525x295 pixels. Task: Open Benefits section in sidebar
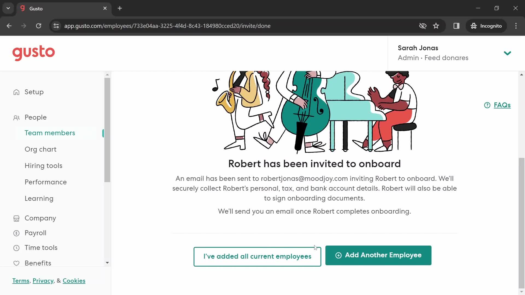37,262
